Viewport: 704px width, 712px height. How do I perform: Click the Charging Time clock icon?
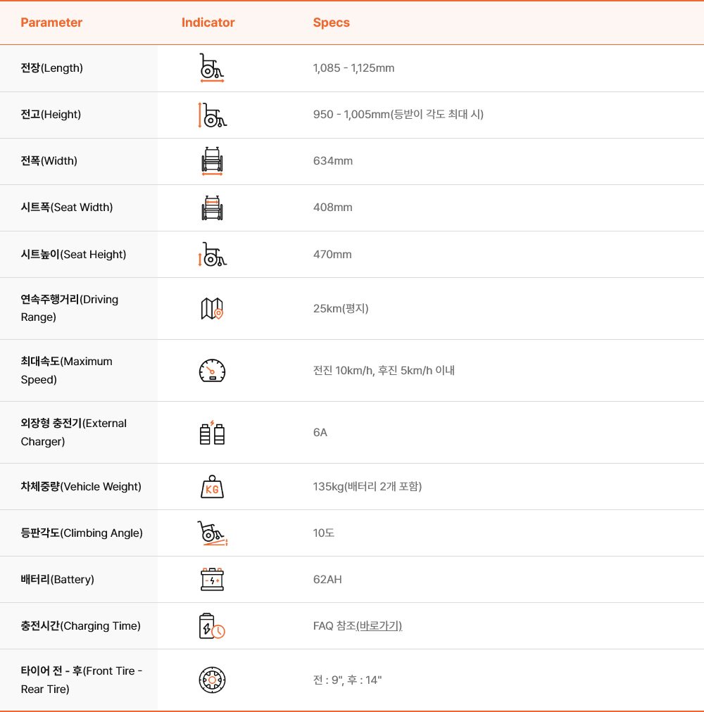(212, 626)
